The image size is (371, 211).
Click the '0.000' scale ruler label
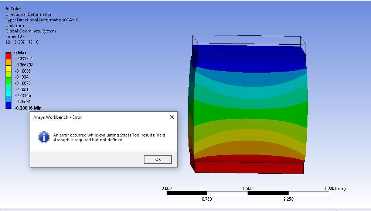point(167,188)
